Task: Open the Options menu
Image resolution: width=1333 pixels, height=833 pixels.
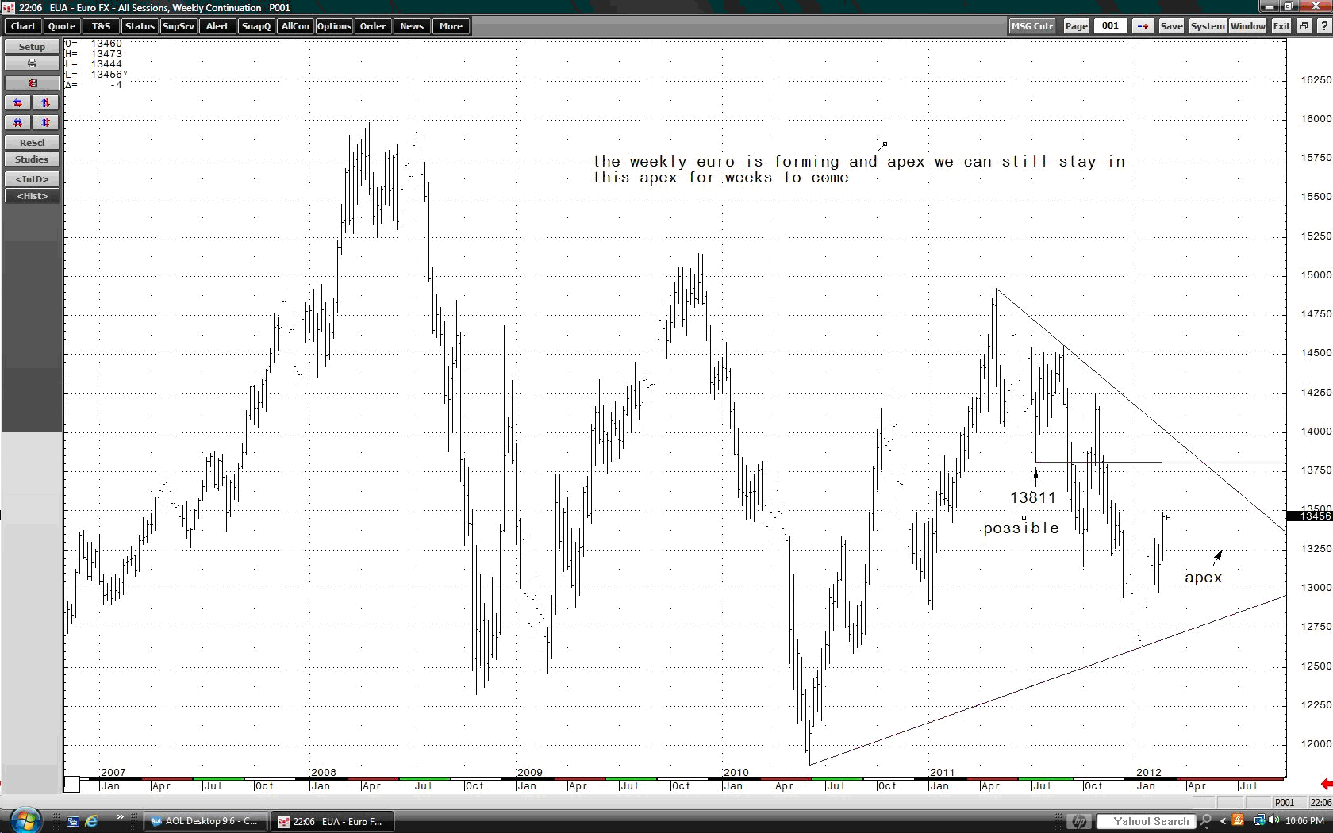Action: point(334,26)
